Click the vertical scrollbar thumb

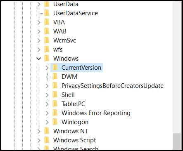pos(177,141)
